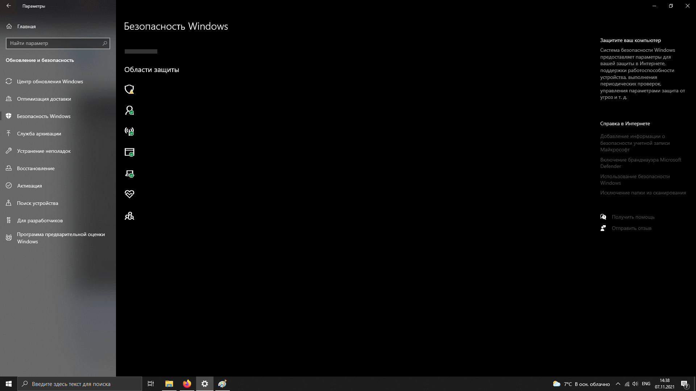Go back using the arrow in Параметры
The image size is (696, 391).
tap(9, 6)
